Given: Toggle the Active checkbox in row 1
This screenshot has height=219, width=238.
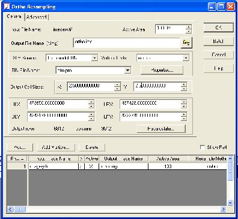Looking at the screenshot, I should 91,166.
